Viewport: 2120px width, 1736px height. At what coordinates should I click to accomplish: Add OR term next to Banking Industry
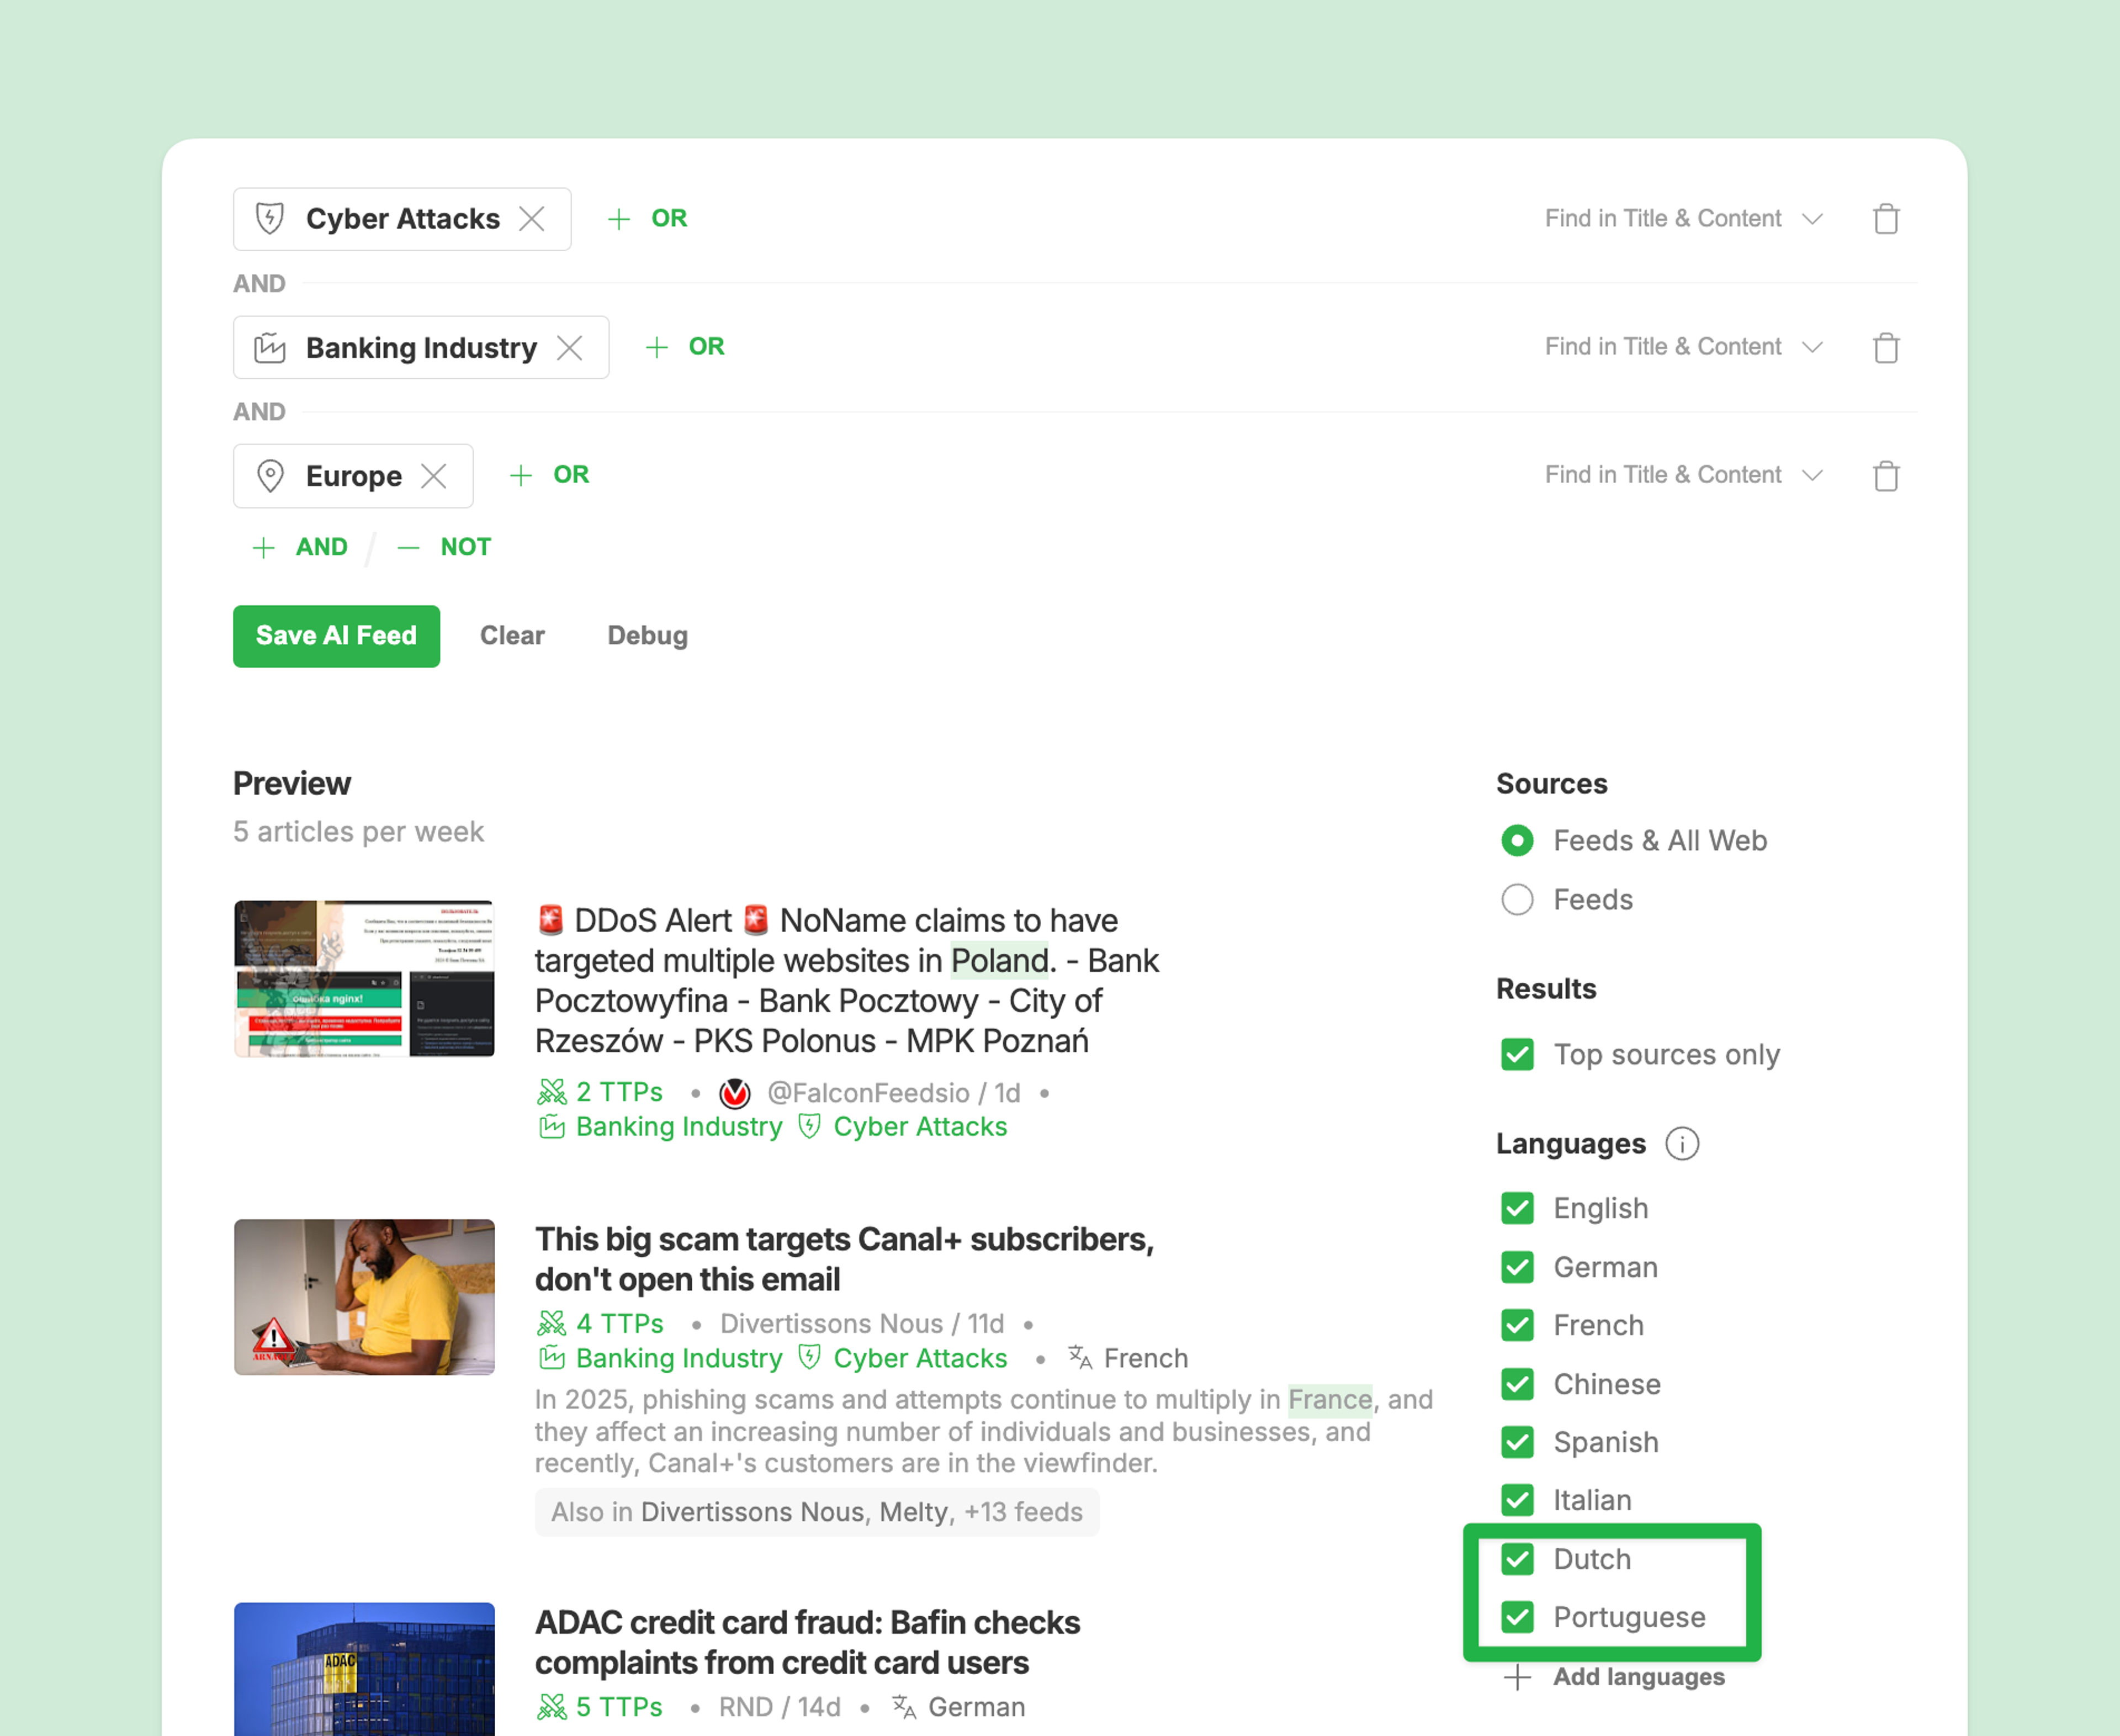tap(685, 347)
